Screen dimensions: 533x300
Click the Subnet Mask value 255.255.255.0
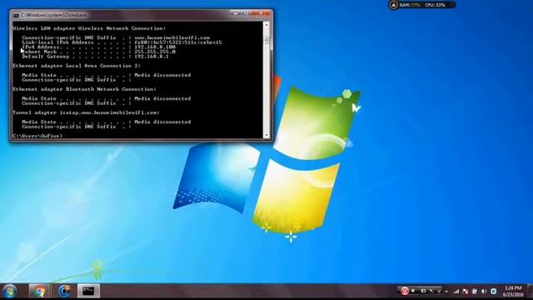(x=155, y=52)
